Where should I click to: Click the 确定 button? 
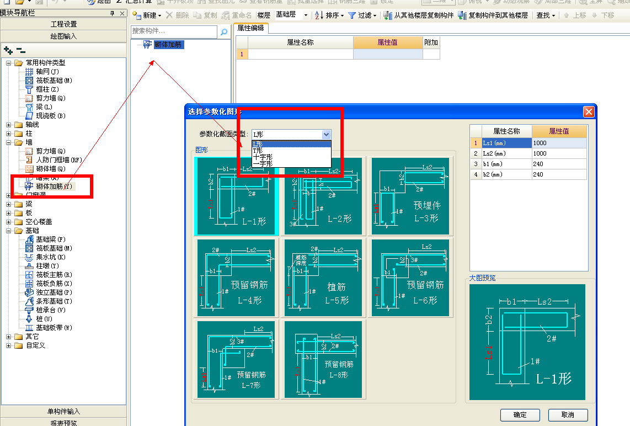520,415
